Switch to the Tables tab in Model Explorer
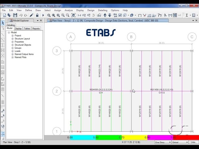 (x=27, y=29)
